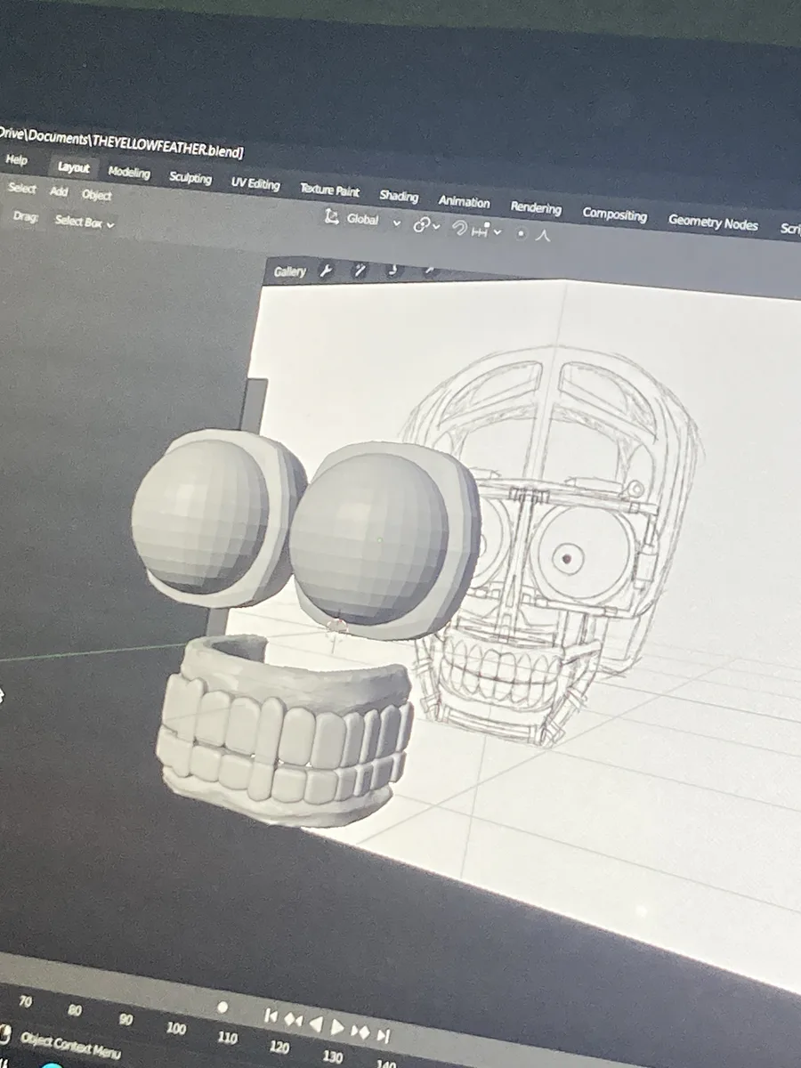Click the second tool icon after the Gallery wrench
801x1068 pixels.
[x=360, y=271]
